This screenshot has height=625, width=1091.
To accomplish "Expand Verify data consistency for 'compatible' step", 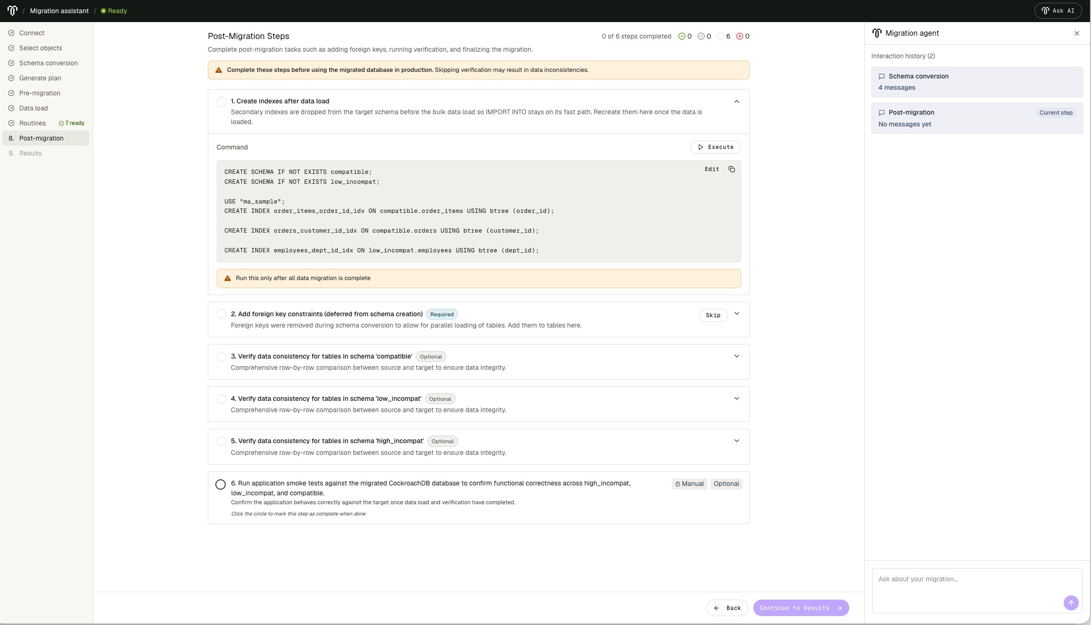I will pyautogui.click(x=736, y=356).
